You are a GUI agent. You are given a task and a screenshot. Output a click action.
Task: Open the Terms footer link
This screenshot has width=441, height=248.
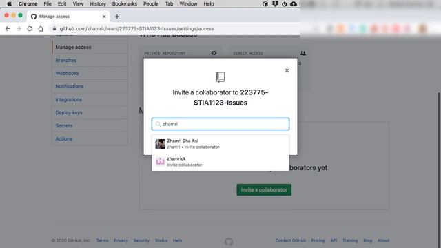(x=102, y=240)
